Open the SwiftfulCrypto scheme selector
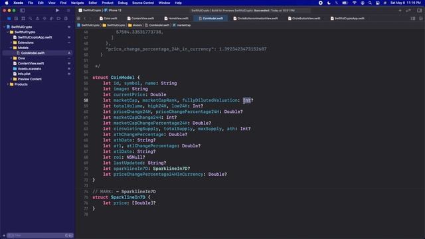This screenshot has width=425, height=239. pos(90,11)
